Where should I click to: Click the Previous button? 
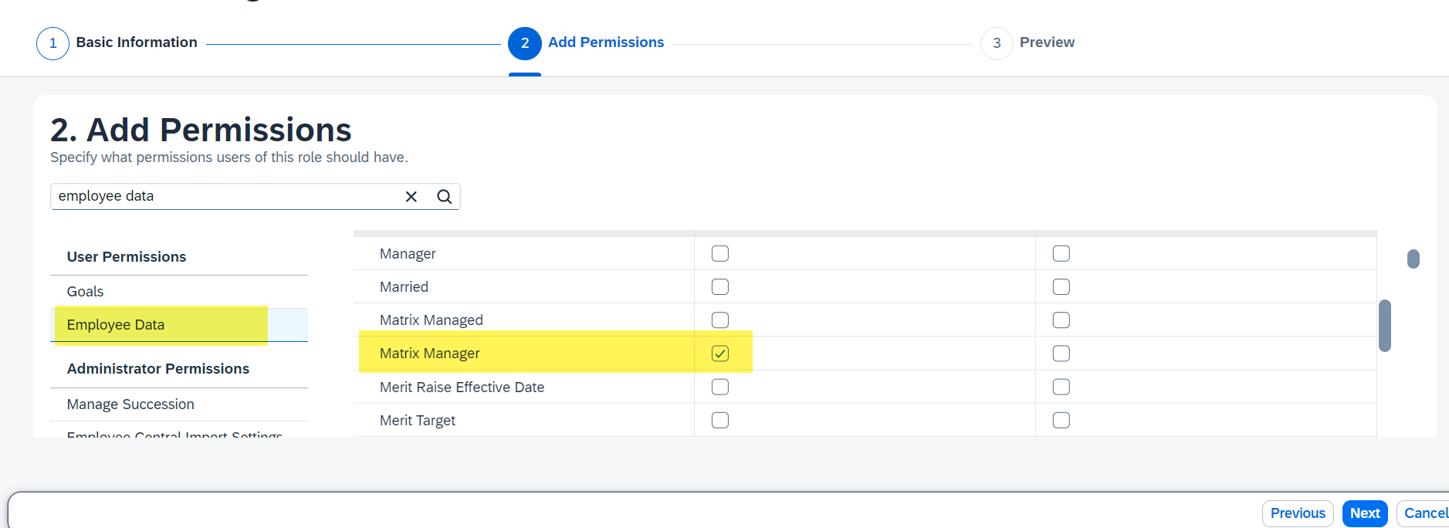[1298, 513]
